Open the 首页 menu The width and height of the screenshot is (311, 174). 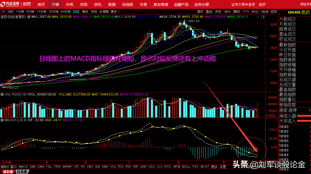[x=41, y=4]
